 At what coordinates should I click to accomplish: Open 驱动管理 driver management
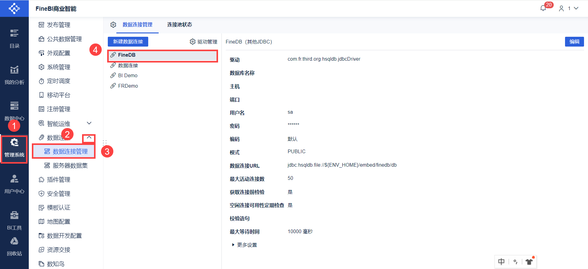pyautogui.click(x=204, y=42)
